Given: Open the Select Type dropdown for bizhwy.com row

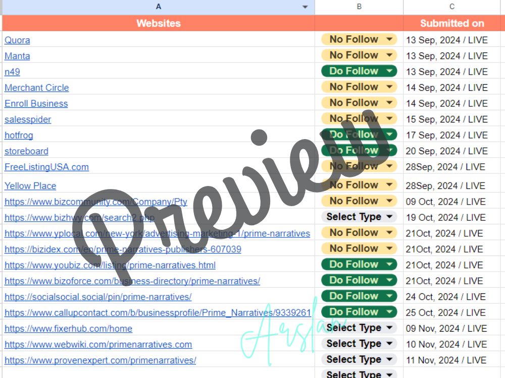Looking at the screenshot, I should point(359,217).
